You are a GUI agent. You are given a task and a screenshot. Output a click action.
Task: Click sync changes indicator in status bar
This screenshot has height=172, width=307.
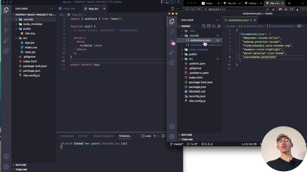pos(192,144)
